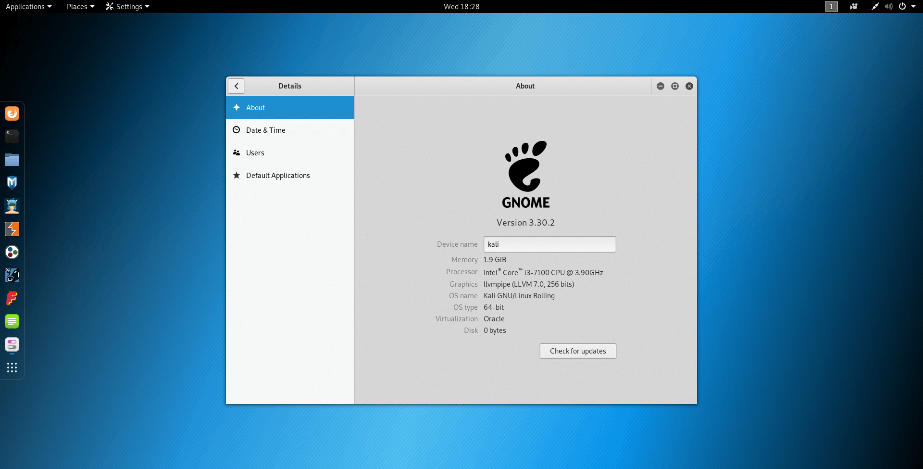The width and height of the screenshot is (923, 469).
Task: Launch Firefox from the dock
Action: [12, 114]
